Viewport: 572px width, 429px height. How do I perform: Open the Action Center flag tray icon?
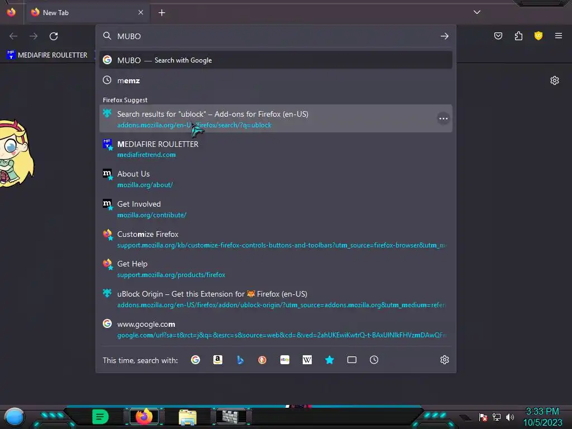483,417
